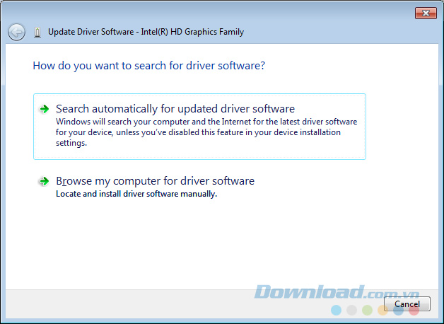The width and height of the screenshot is (444, 324).
Task: Click green arrow next to Browse my computer
Action: pyautogui.click(x=44, y=181)
